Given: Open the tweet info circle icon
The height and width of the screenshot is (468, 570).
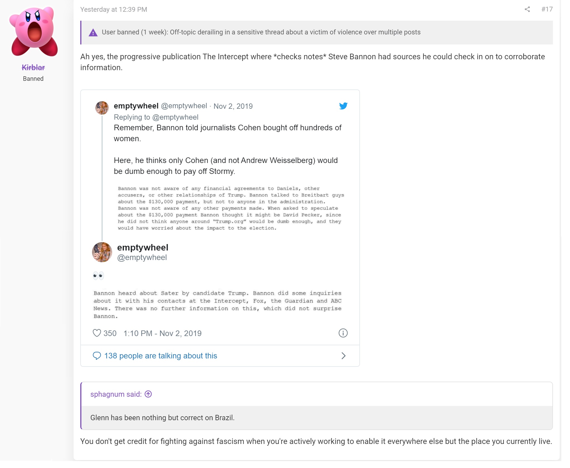Looking at the screenshot, I should point(343,333).
